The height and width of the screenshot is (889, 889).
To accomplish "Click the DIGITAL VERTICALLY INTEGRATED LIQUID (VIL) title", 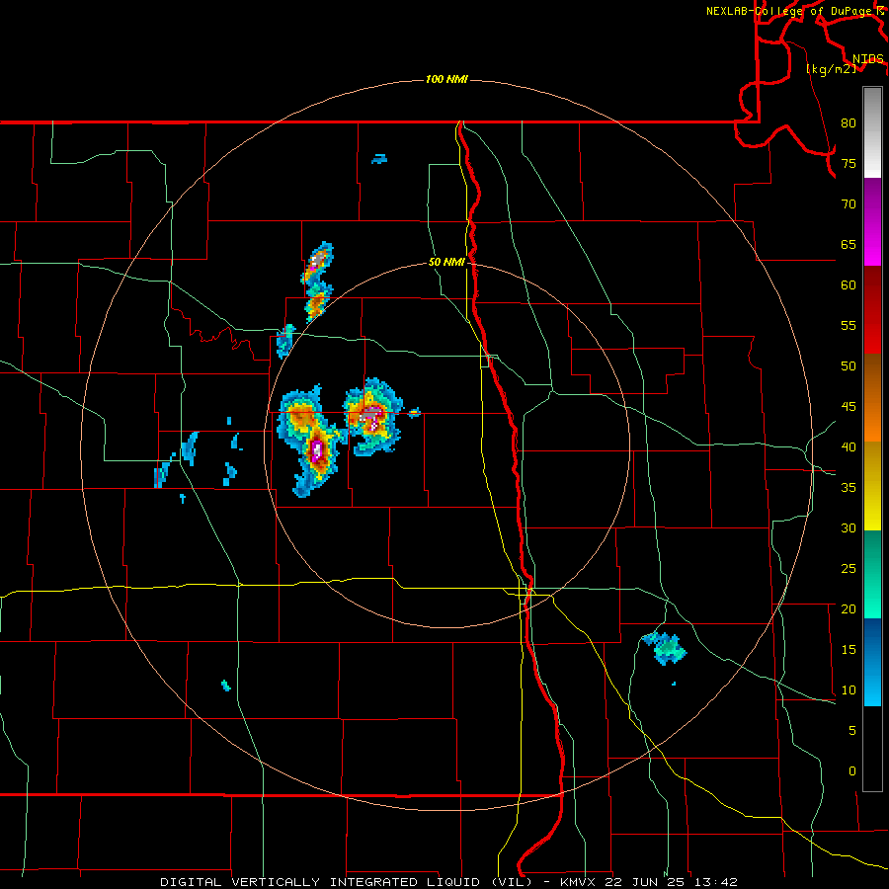I will (x=346, y=882).
